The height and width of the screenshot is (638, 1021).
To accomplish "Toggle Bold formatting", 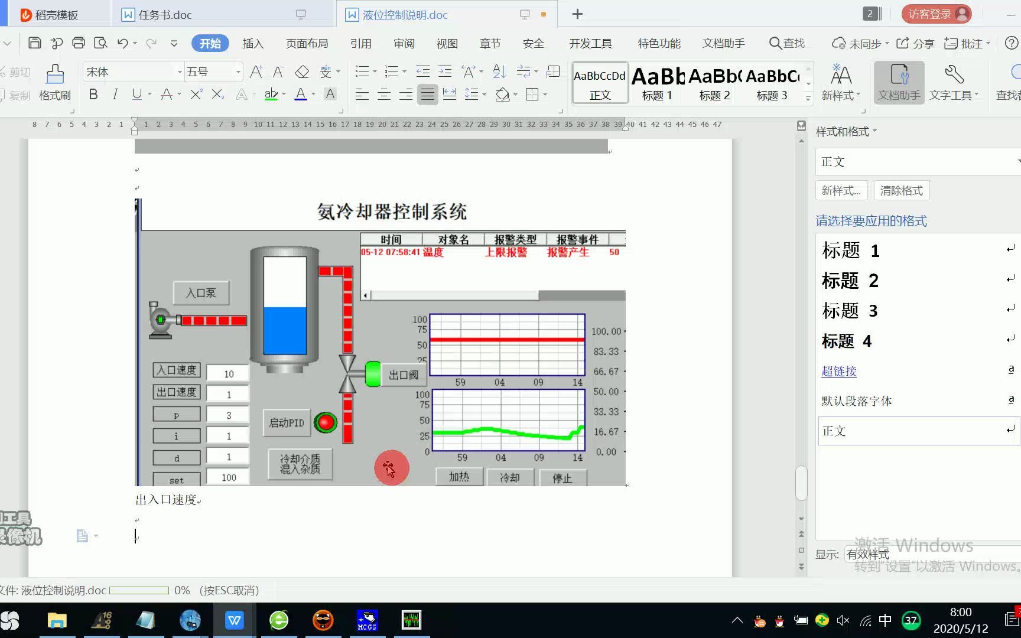I will point(93,94).
